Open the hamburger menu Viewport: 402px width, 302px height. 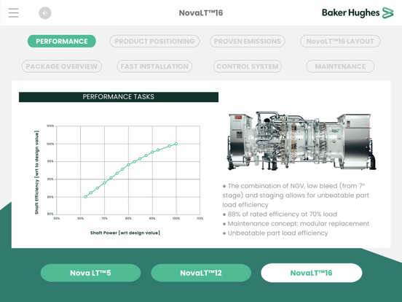click(13, 13)
